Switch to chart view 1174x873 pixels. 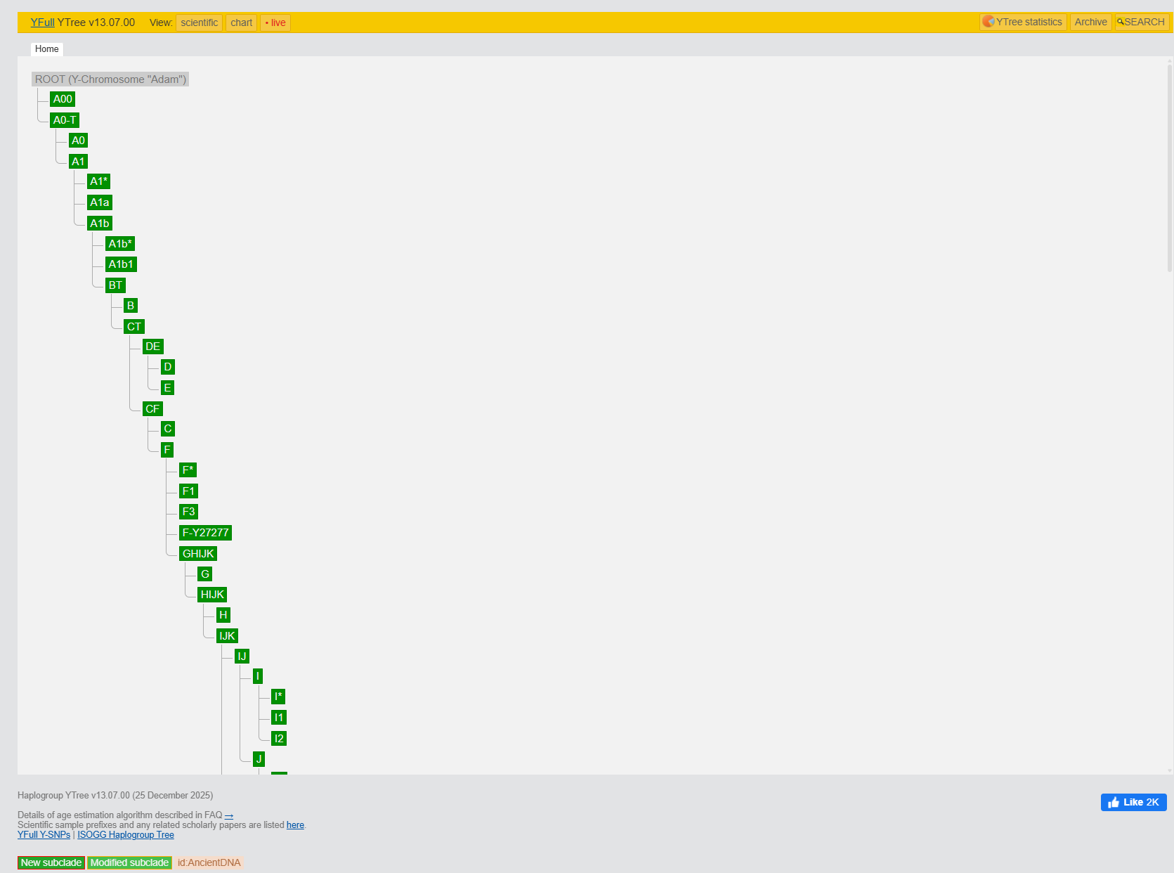[x=241, y=23]
